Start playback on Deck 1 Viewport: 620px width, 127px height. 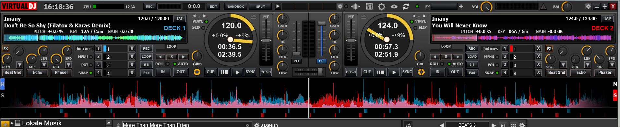[237, 72]
